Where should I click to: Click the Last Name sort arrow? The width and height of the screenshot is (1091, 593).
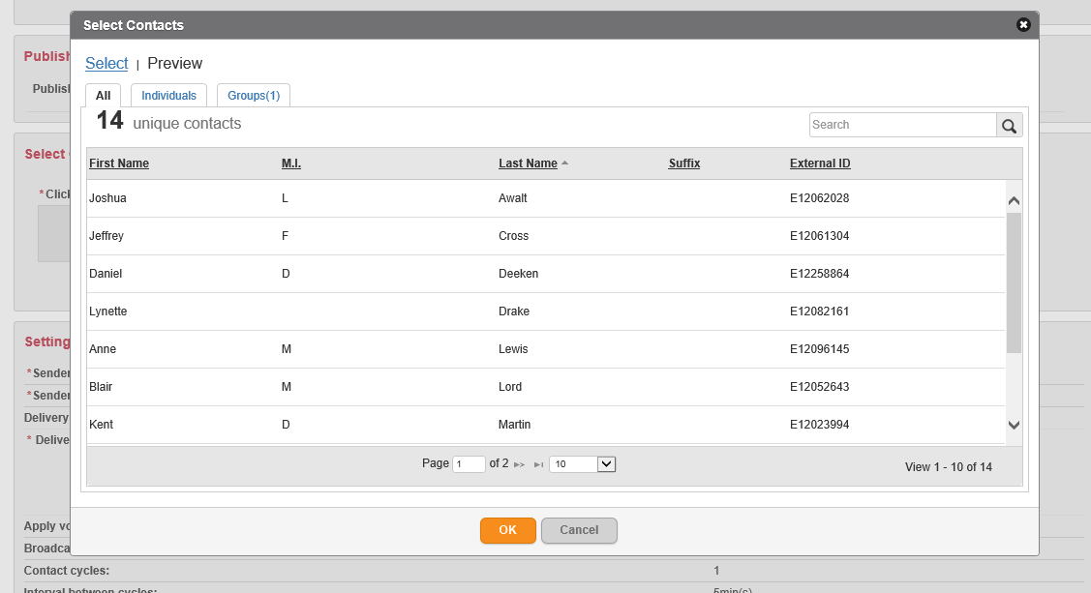pyautogui.click(x=564, y=163)
